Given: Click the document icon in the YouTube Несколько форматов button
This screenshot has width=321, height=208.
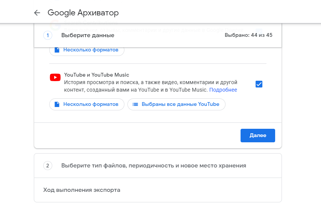Looking at the screenshot, I should [57, 104].
